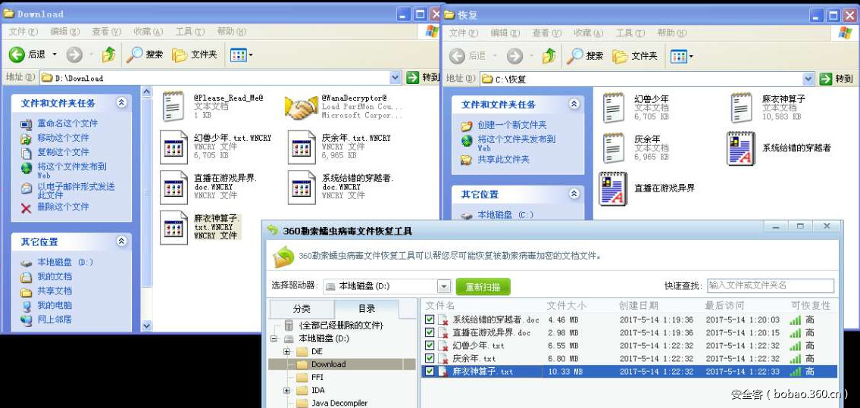The width and height of the screenshot is (860, 408).
Task: Click 重新扫描 button in 360 tool
Action: click(x=483, y=287)
